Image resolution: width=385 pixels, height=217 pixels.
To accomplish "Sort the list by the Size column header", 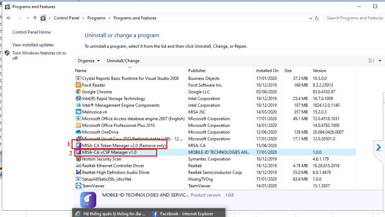I will coord(297,71).
